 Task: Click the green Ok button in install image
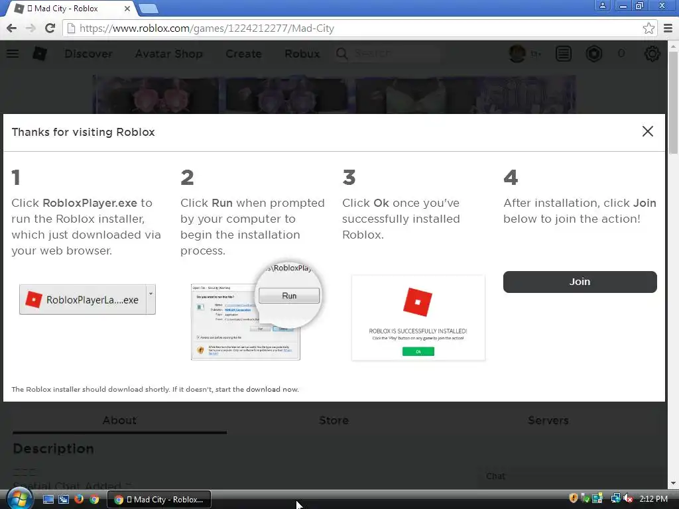[x=418, y=351]
